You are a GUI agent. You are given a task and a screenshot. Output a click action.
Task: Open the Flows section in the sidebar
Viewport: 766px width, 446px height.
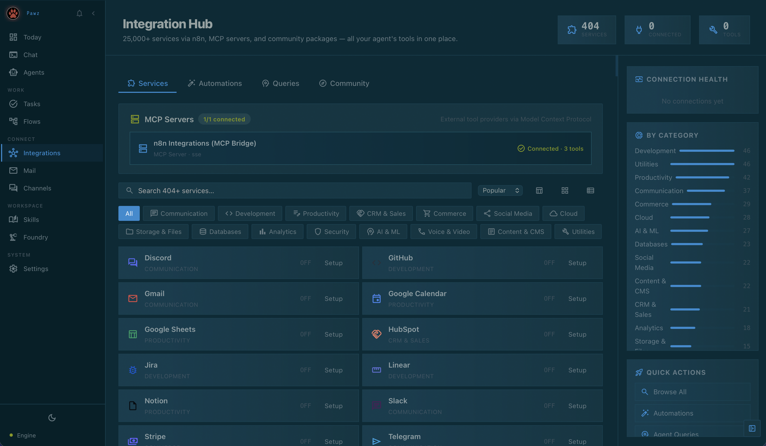pyautogui.click(x=32, y=121)
